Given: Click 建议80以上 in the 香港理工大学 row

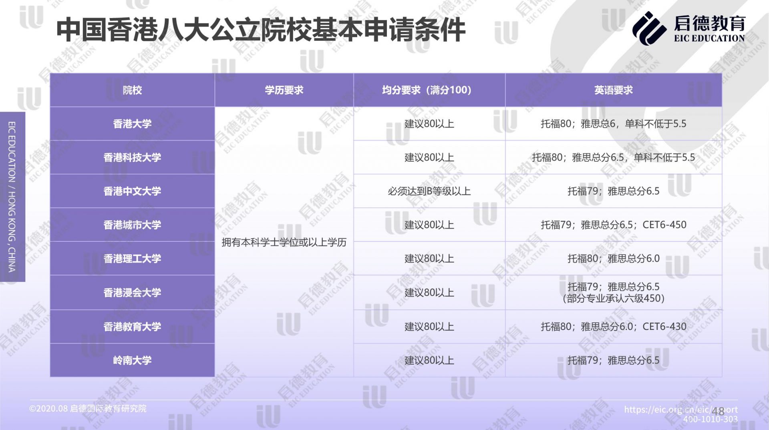Looking at the screenshot, I should 429,258.
